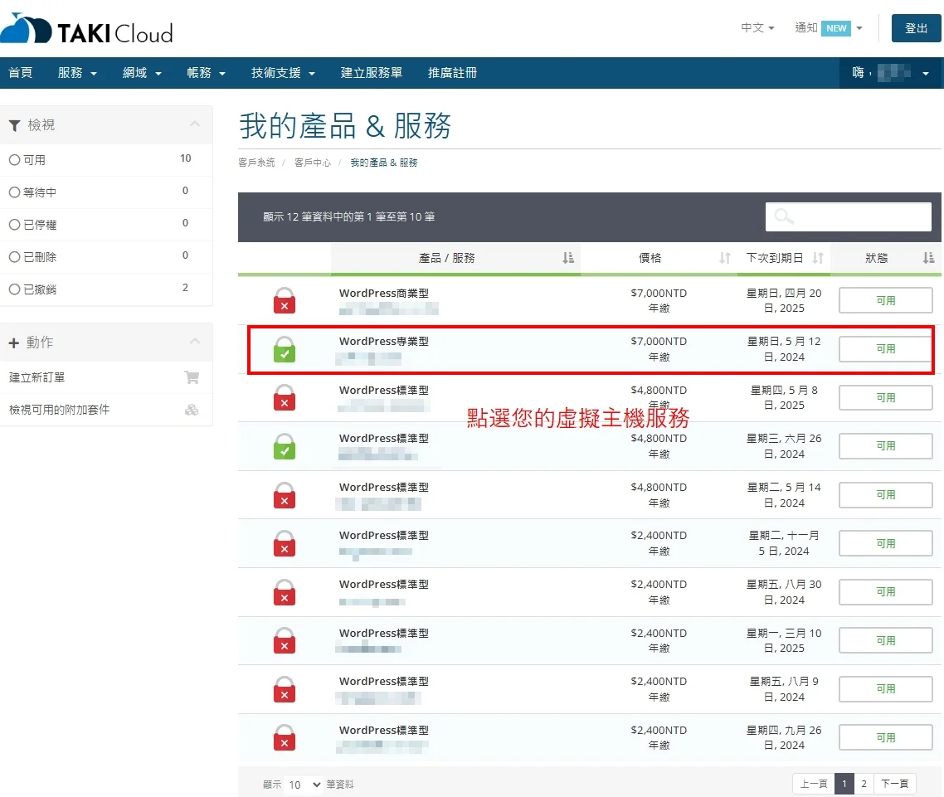Viewport: 944px width, 797px height.
Task: Click the cubes icon beside 檢視可用的附加套件
Action: pyautogui.click(x=192, y=410)
